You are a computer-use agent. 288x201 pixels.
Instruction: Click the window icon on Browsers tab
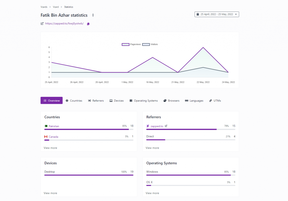tap(165, 100)
